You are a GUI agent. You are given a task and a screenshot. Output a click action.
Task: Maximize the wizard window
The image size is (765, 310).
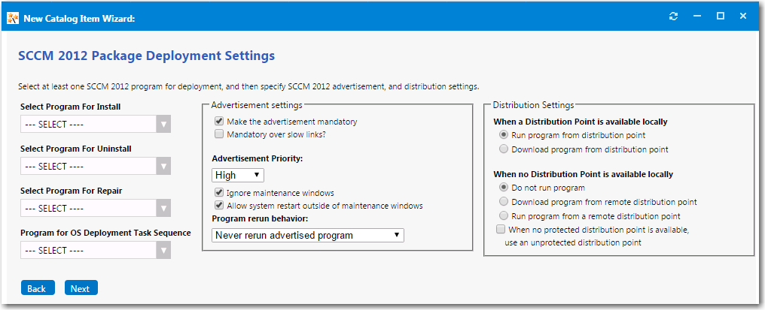tap(720, 16)
